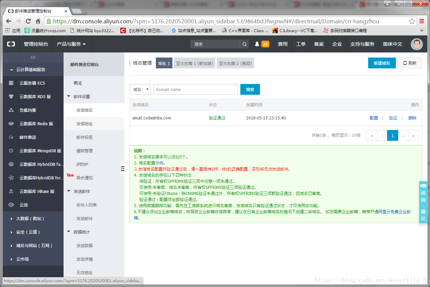The image size is (430, 287).
Task: Collapse the left sidebar using the handle
Action: pos(122,169)
